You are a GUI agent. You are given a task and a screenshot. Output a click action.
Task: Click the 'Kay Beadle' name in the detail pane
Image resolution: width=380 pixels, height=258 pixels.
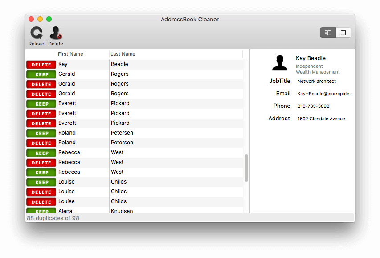coord(311,58)
